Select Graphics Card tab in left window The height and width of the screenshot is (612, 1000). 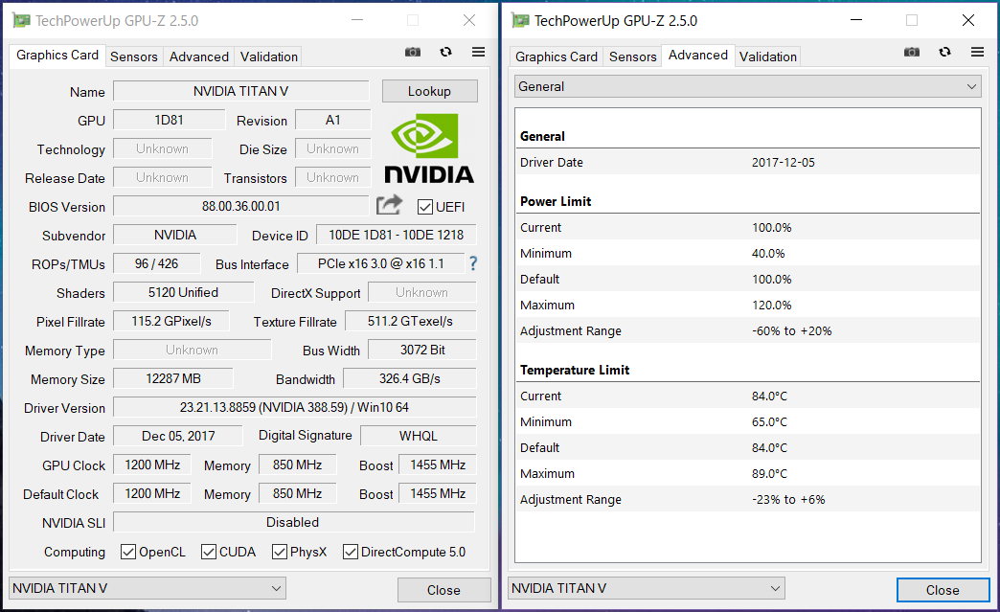[x=57, y=56]
